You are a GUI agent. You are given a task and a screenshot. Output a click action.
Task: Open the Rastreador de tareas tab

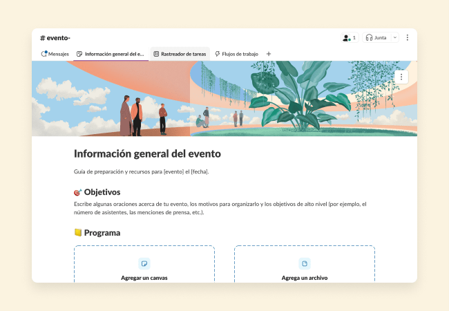point(180,54)
